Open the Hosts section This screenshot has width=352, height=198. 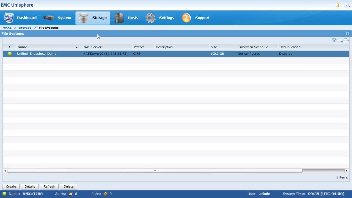click(126, 18)
